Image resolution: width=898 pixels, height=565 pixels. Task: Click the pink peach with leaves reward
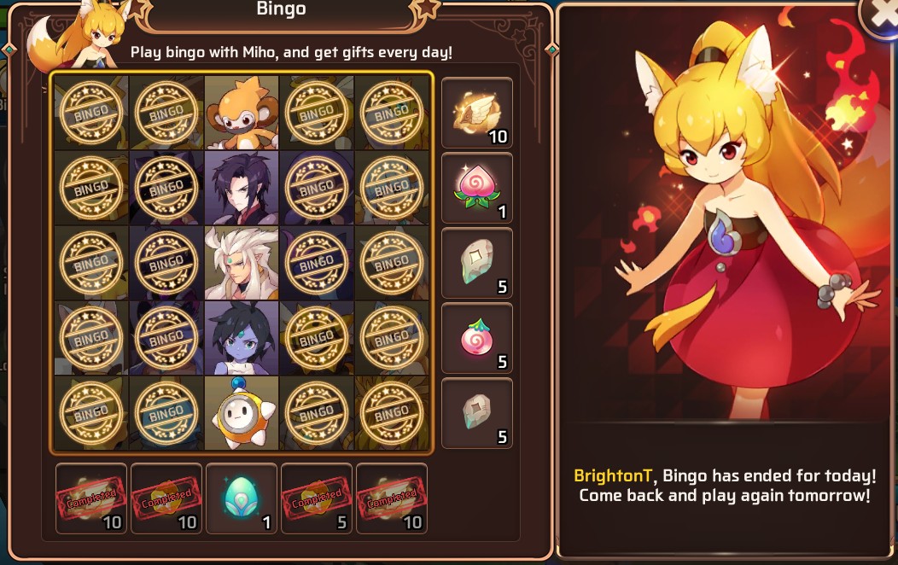pyautogui.click(x=477, y=188)
